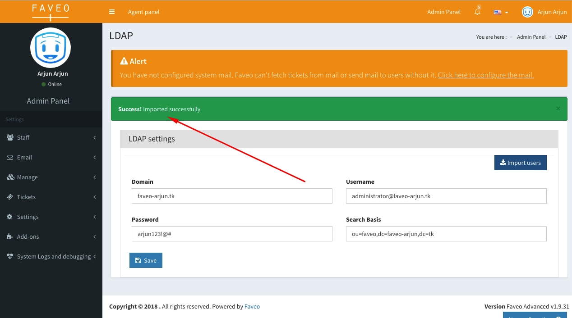Click the Tickets tag icon

(x=10, y=197)
